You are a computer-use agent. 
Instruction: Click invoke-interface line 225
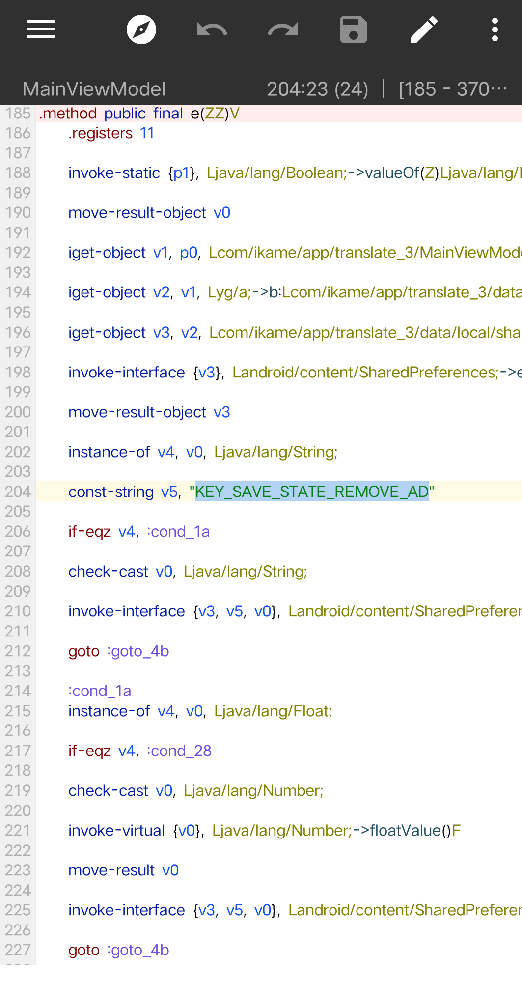295,910
